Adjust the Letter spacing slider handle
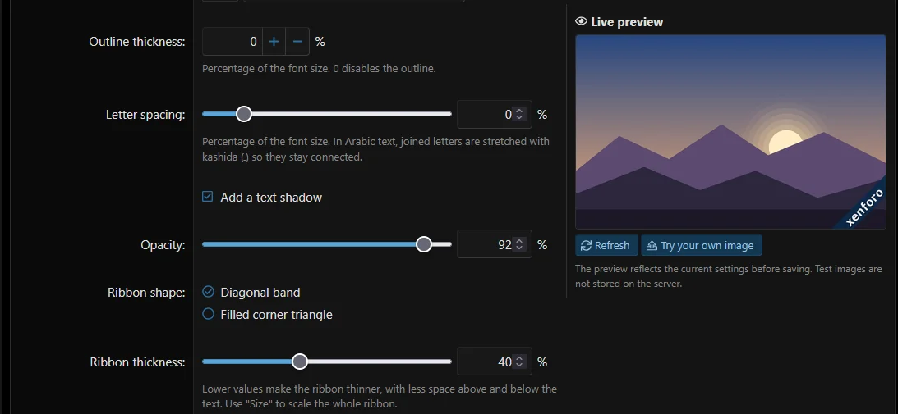This screenshot has width=898, height=414. point(244,114)
